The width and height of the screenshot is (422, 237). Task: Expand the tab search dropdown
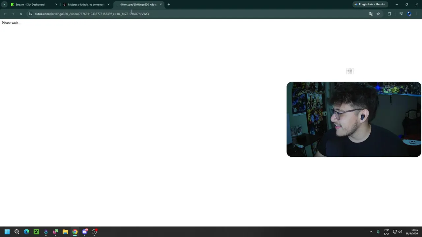click(4, 5)
